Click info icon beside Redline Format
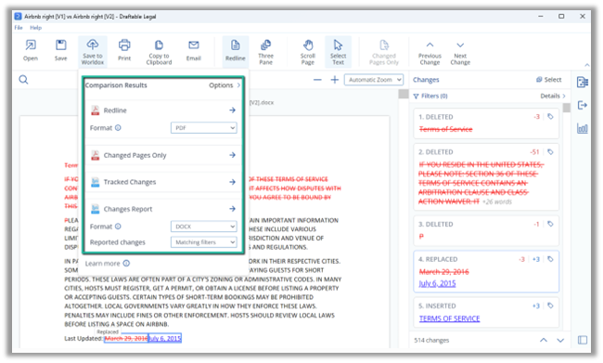Screen dimensions: 603x363 tap(118, 128)
